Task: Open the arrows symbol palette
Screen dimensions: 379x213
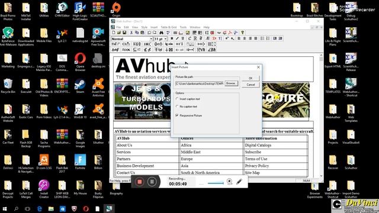Action: pos(179,50)
